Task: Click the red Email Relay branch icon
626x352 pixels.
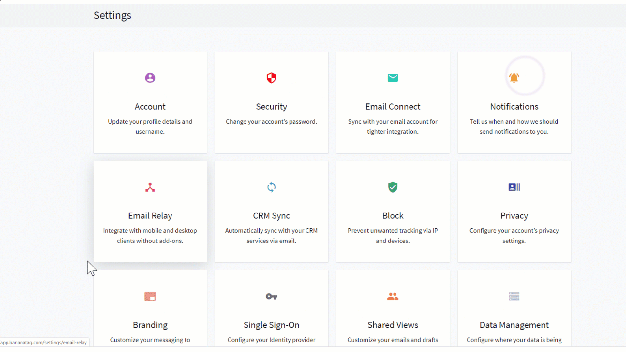Action: pyautogui.click(x=150, y=187)
